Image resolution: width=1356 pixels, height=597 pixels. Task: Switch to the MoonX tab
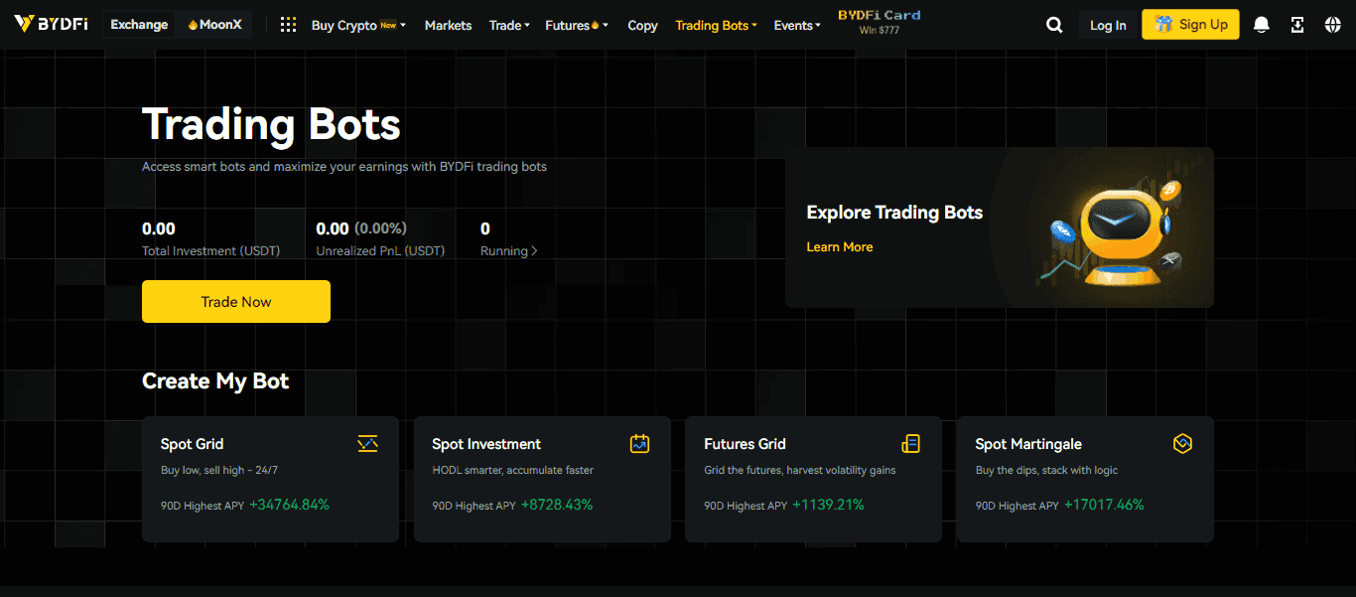click(214, 25)
